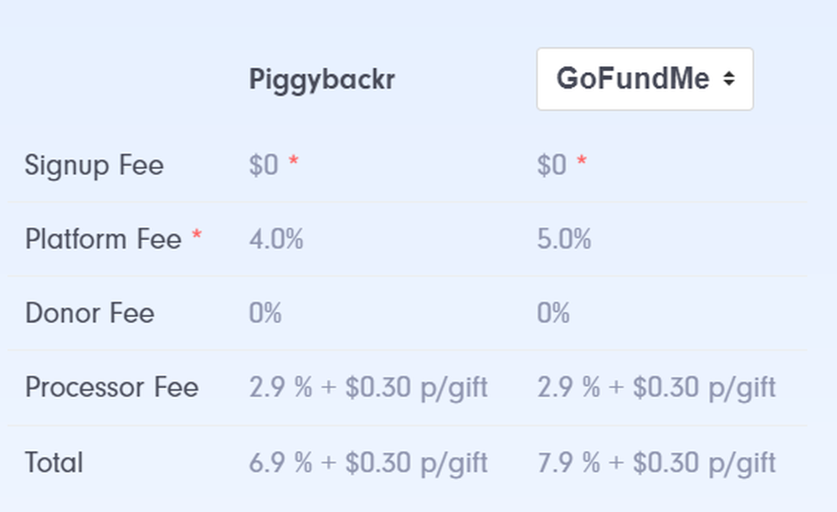Click Piggybackr's 6.9 % + $0.30 total
837x512 pixels.
point(368,463)
